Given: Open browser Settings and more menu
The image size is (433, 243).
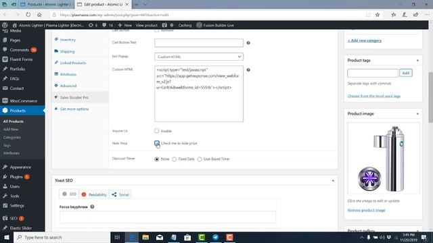Looking at the screenshot, I should tap(427, 15).
